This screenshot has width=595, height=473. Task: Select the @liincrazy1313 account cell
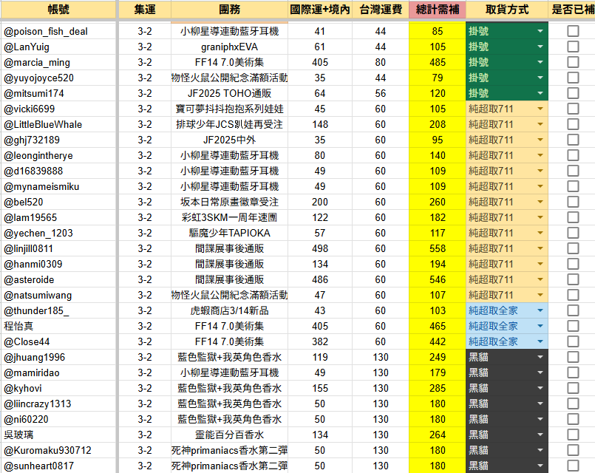click(58, 404)
